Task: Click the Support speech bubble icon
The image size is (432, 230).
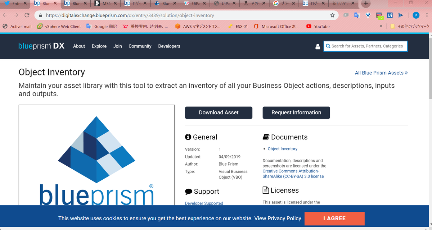Action: [x=189, y=192]
